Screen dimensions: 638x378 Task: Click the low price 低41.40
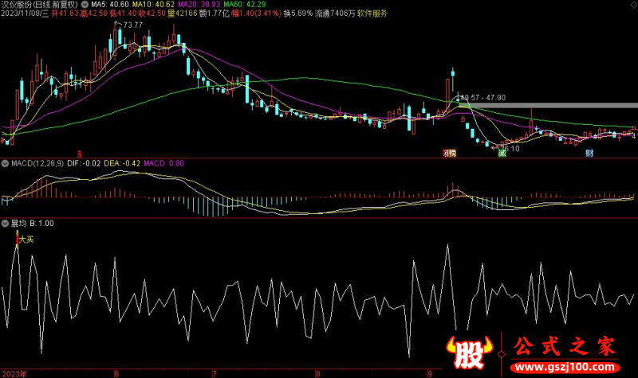pos(123,14)
